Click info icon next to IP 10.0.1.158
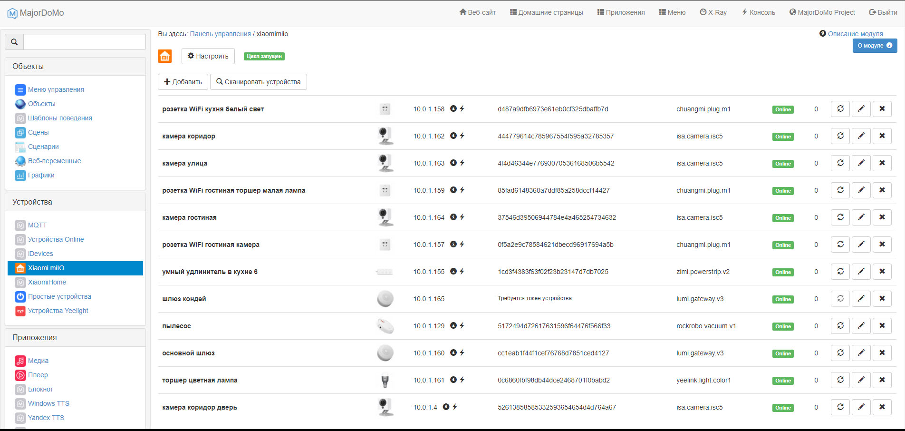Screen dimensions: 905x431 (453, 108)
